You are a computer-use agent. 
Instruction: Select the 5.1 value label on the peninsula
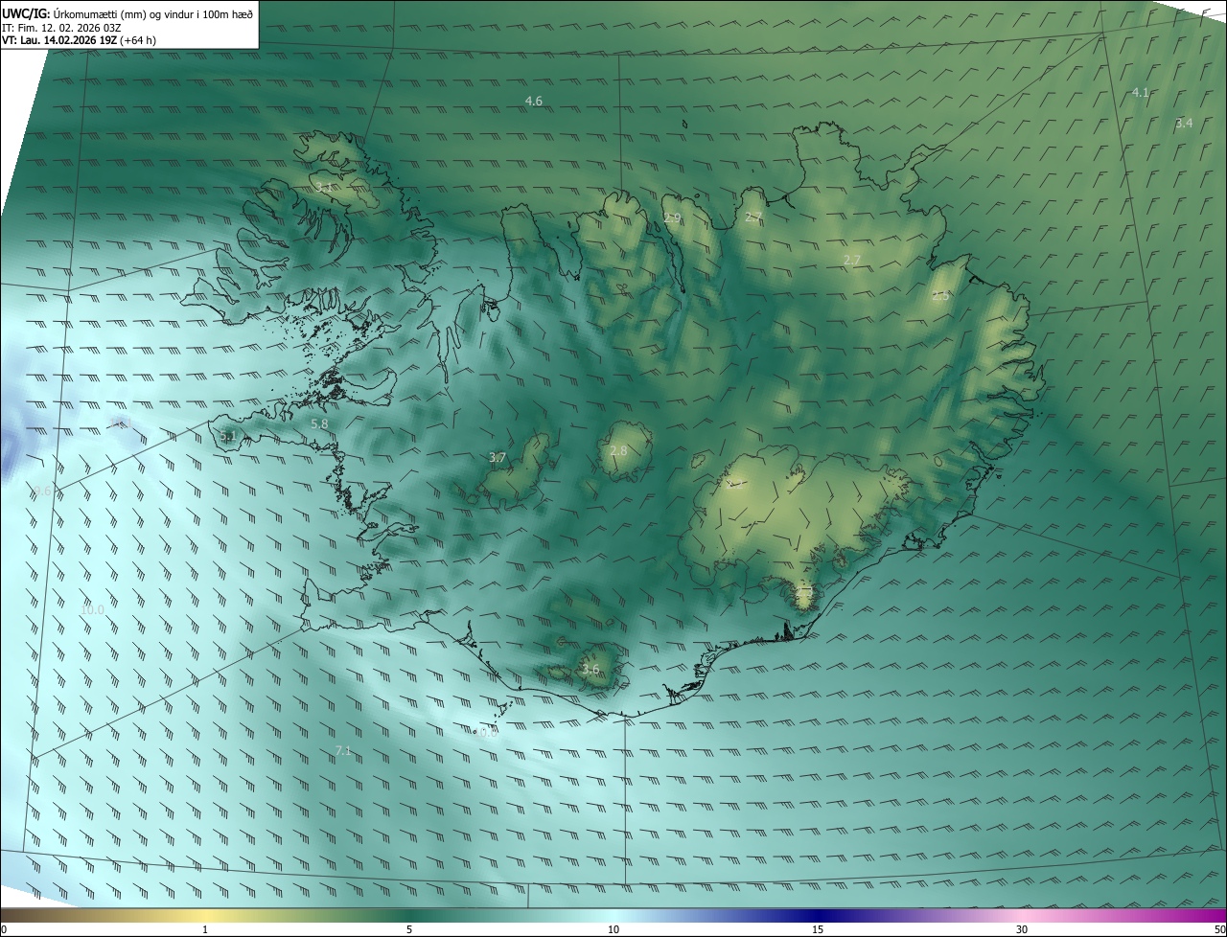coord(227,437)
